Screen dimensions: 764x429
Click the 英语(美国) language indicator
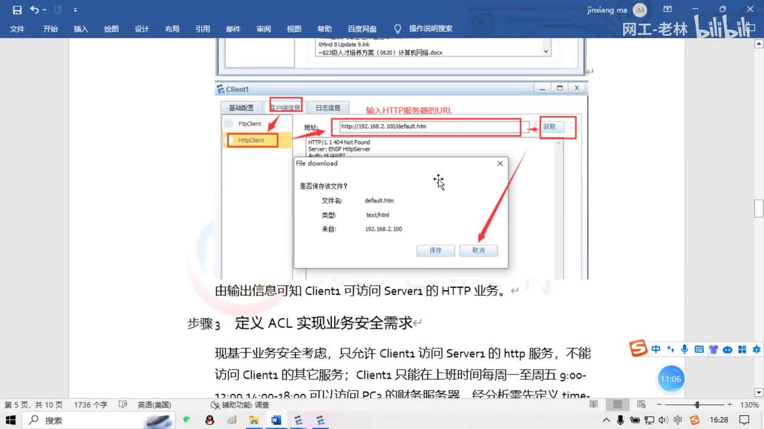pyautogui.click(x=154, y=405)
